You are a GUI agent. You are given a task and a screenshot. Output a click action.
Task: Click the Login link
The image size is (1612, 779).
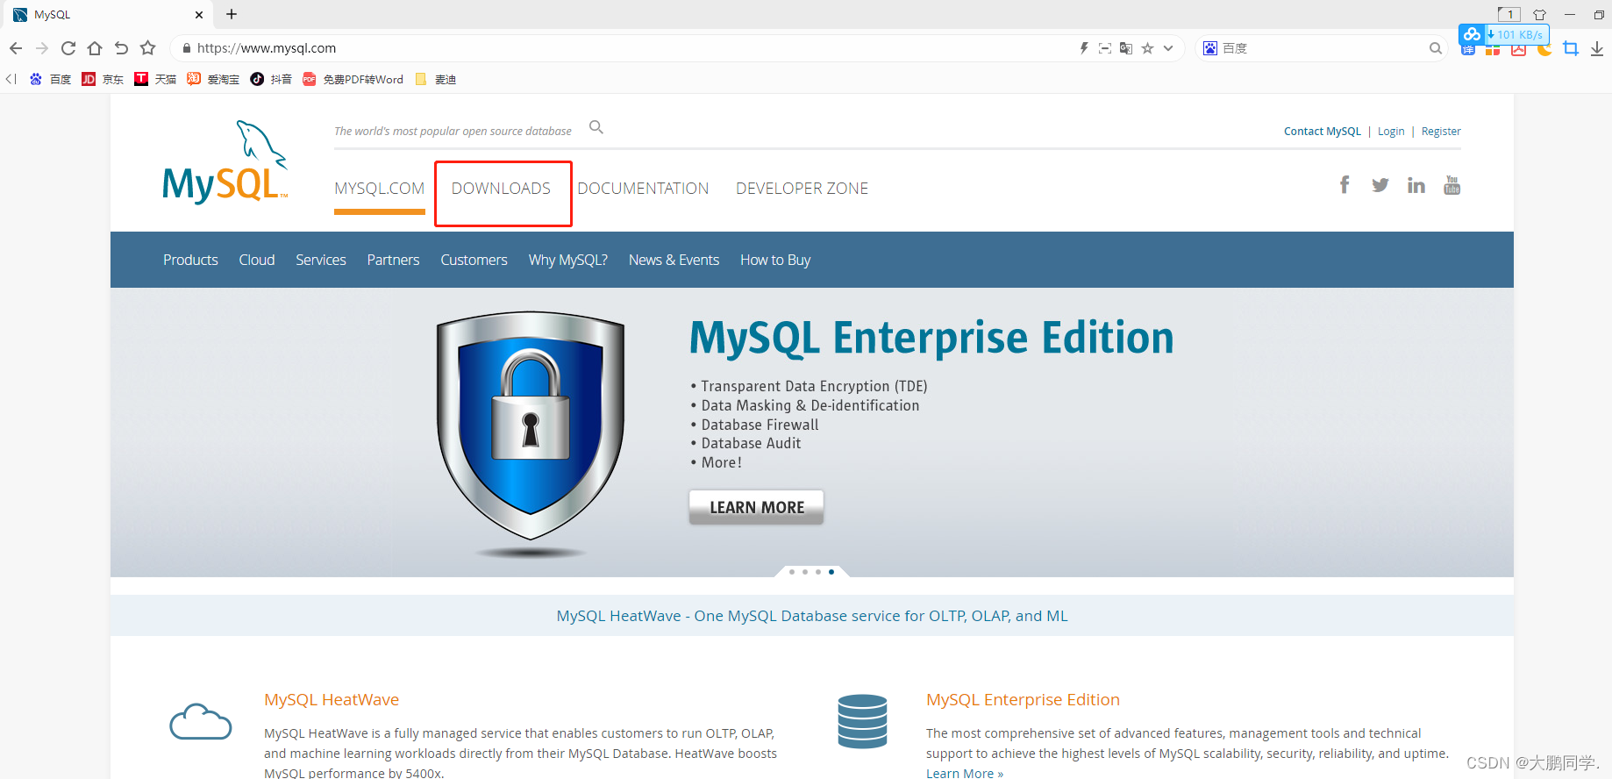point(1391,132)
